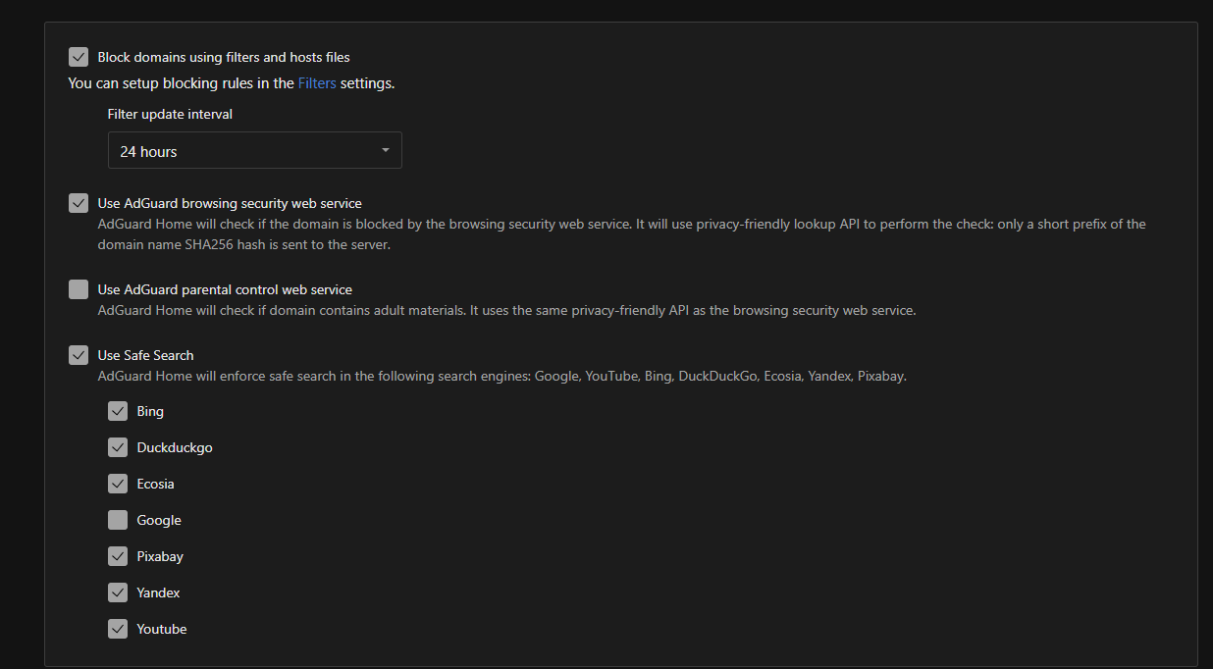Viewport: 1213px width, 669px height.
Task: Turn off Youtube safe search
Action: pos(118,629)
